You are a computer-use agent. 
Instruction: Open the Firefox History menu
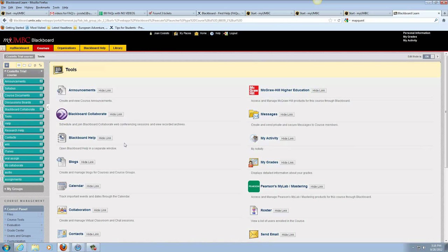(x=29, y=7)
